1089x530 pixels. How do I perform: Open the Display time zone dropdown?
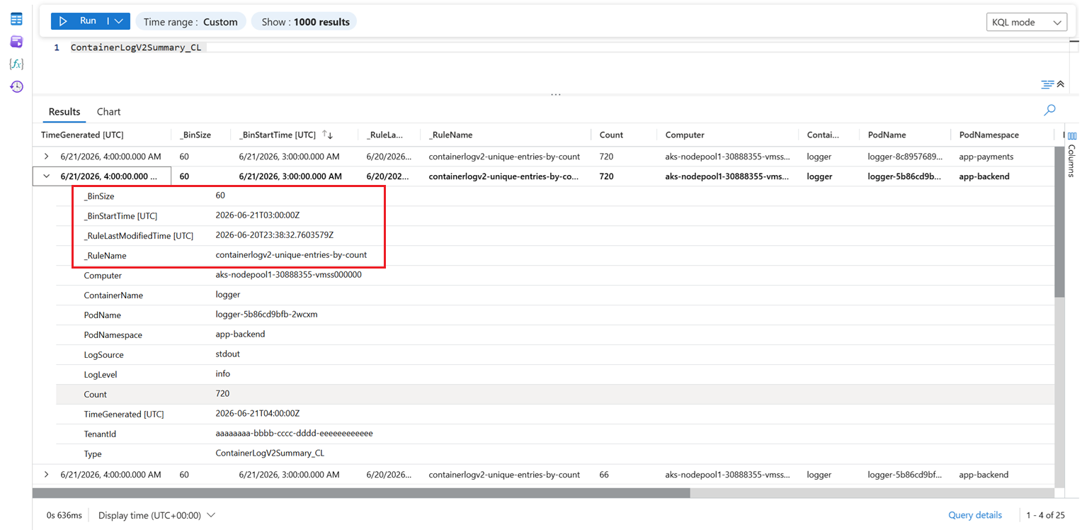[x=156, y=515]
